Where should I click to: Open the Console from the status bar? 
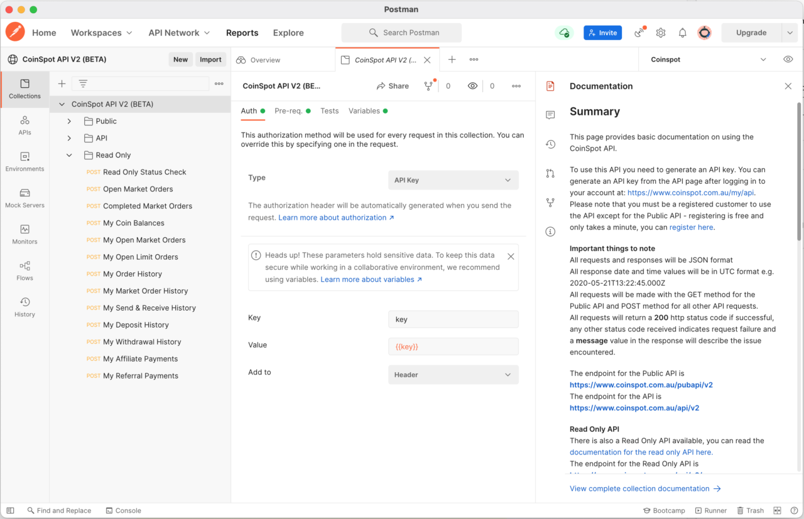[x=123, y=510]
